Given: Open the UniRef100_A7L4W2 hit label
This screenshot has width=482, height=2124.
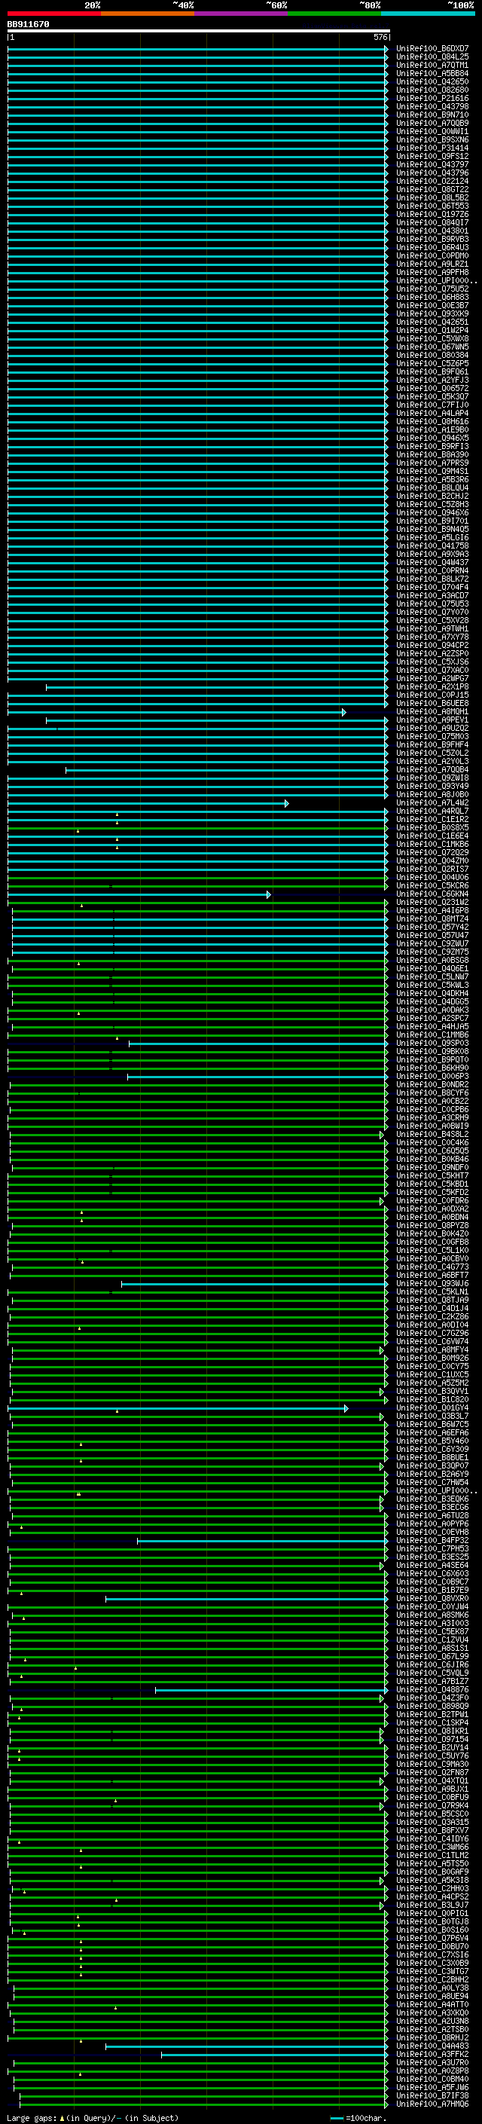Looking at the screenshot, I should click(432, 803).
